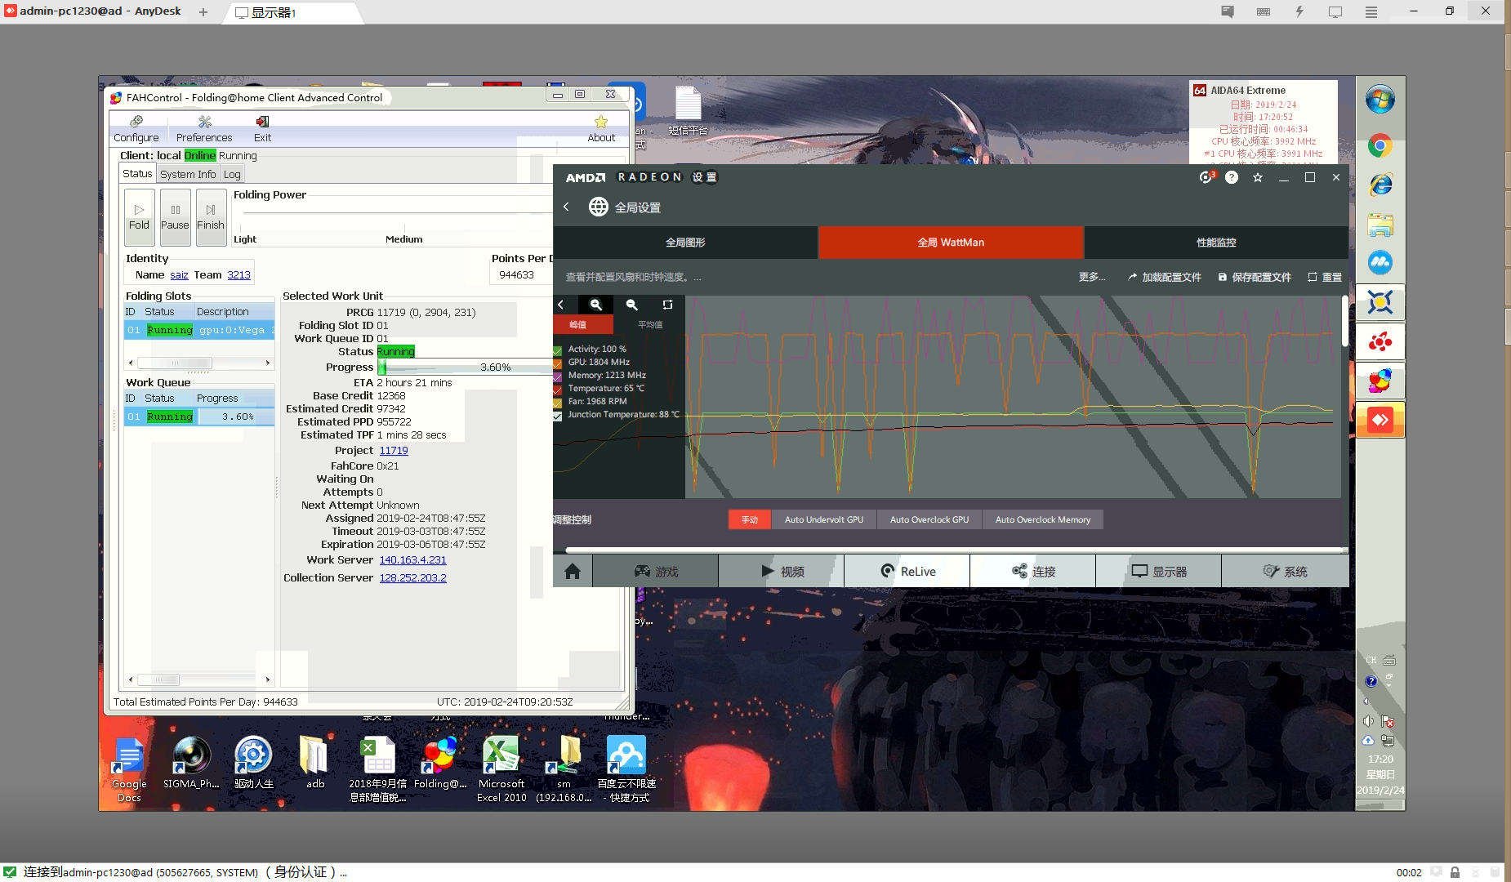Select Status tab in FAHControl
Screen dimensions: 1511x882
(x=137, y=173)
